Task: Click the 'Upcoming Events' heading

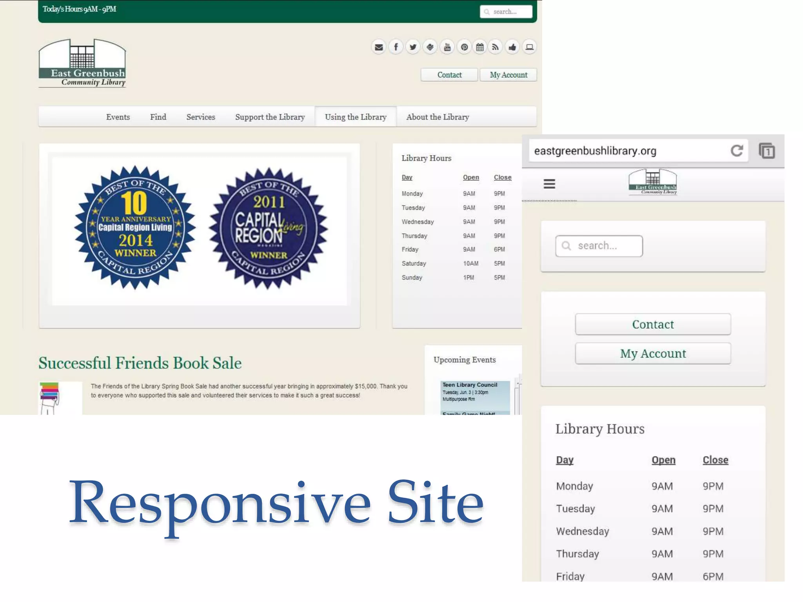Action: coord(465,360)
